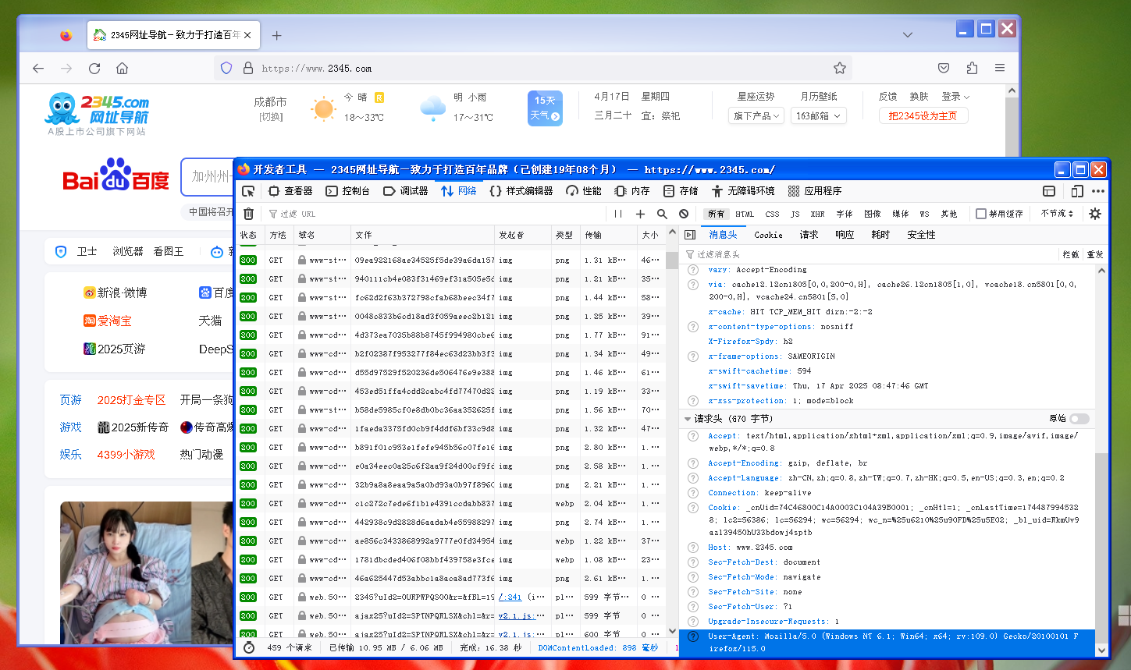This screenshot has width=1131, height=670.
Task: Open Firefox hamburger application menu
Action: click(x=1000, y=68)
